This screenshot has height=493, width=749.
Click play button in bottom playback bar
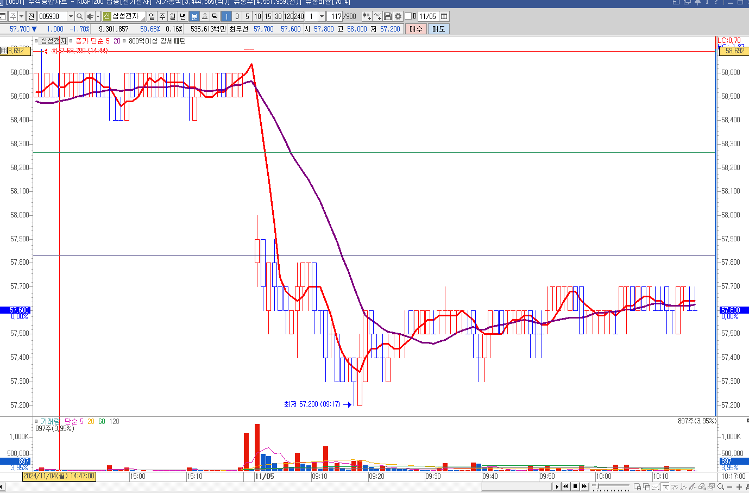click(557, 486)
